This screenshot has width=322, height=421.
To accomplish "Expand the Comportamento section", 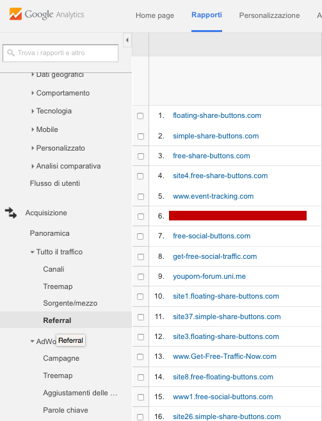I will coord(33,93).
